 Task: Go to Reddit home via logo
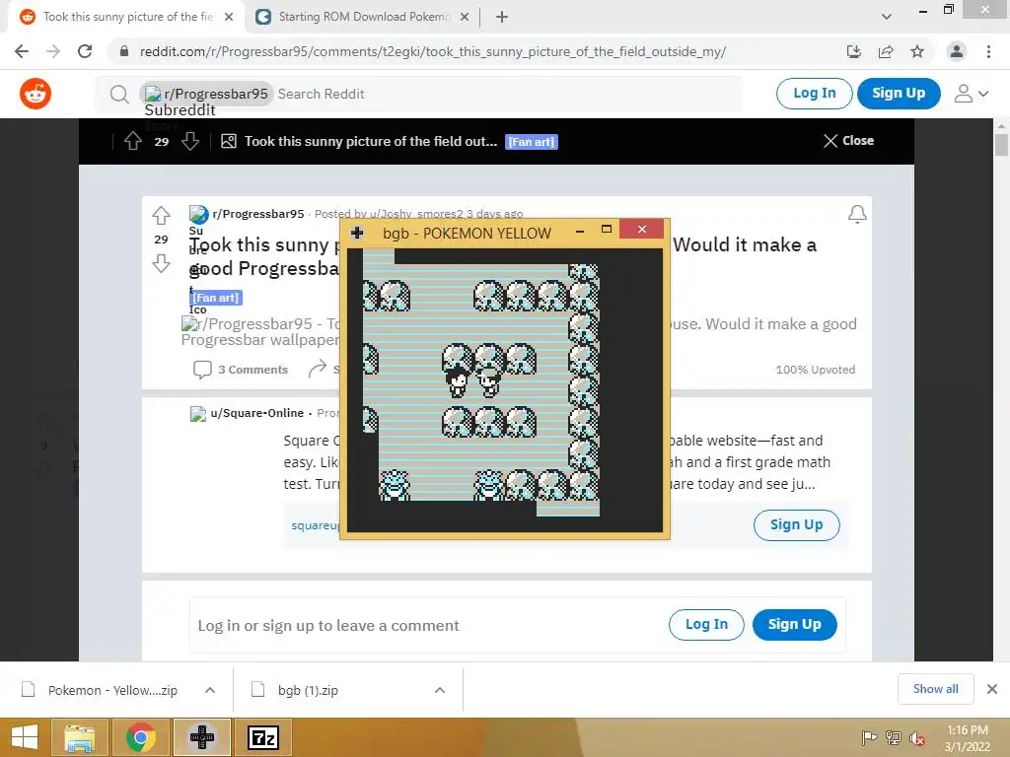[36, 94]
